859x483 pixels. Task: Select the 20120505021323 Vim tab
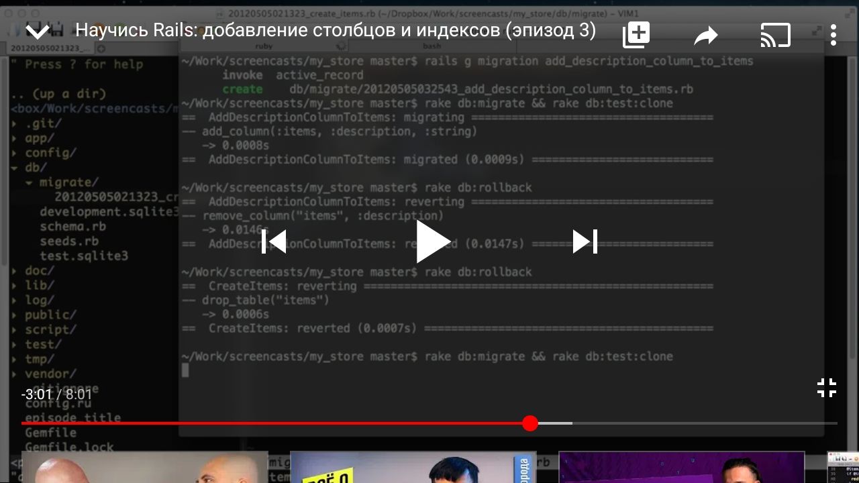50,48
